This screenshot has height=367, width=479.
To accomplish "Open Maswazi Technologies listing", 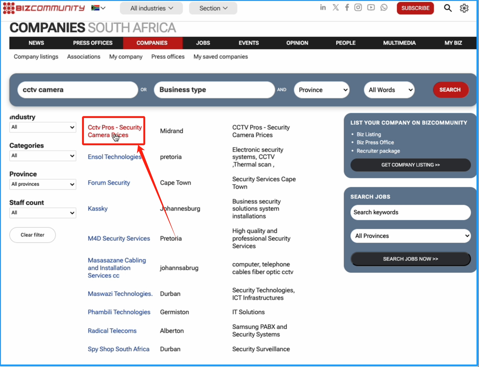I will (120, 294).
